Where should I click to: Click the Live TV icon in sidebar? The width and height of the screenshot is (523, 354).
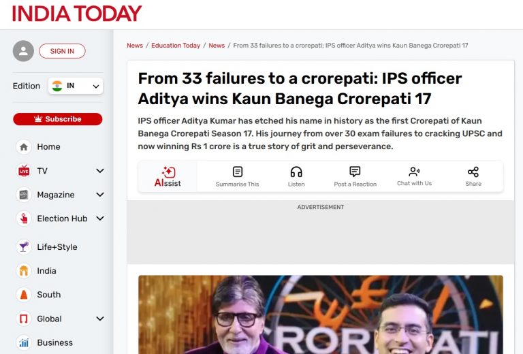click(24, 171)
